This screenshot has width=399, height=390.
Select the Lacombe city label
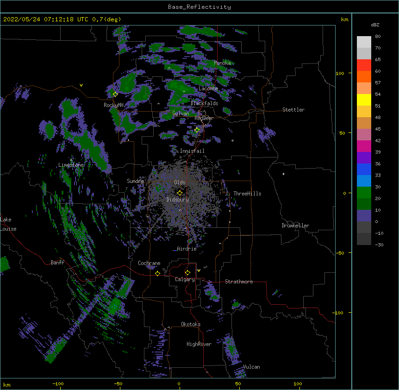pyautogui.click(x=208, y=88)
